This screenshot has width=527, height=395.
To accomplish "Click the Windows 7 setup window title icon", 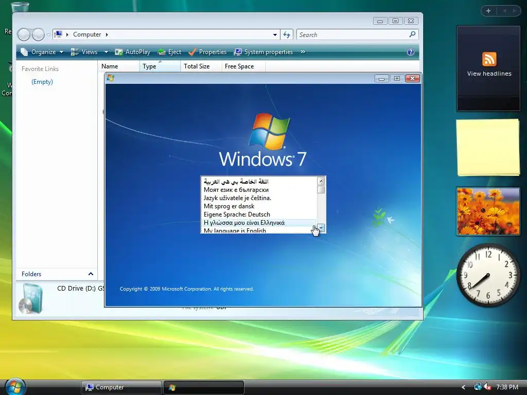I will click(111, 78).
